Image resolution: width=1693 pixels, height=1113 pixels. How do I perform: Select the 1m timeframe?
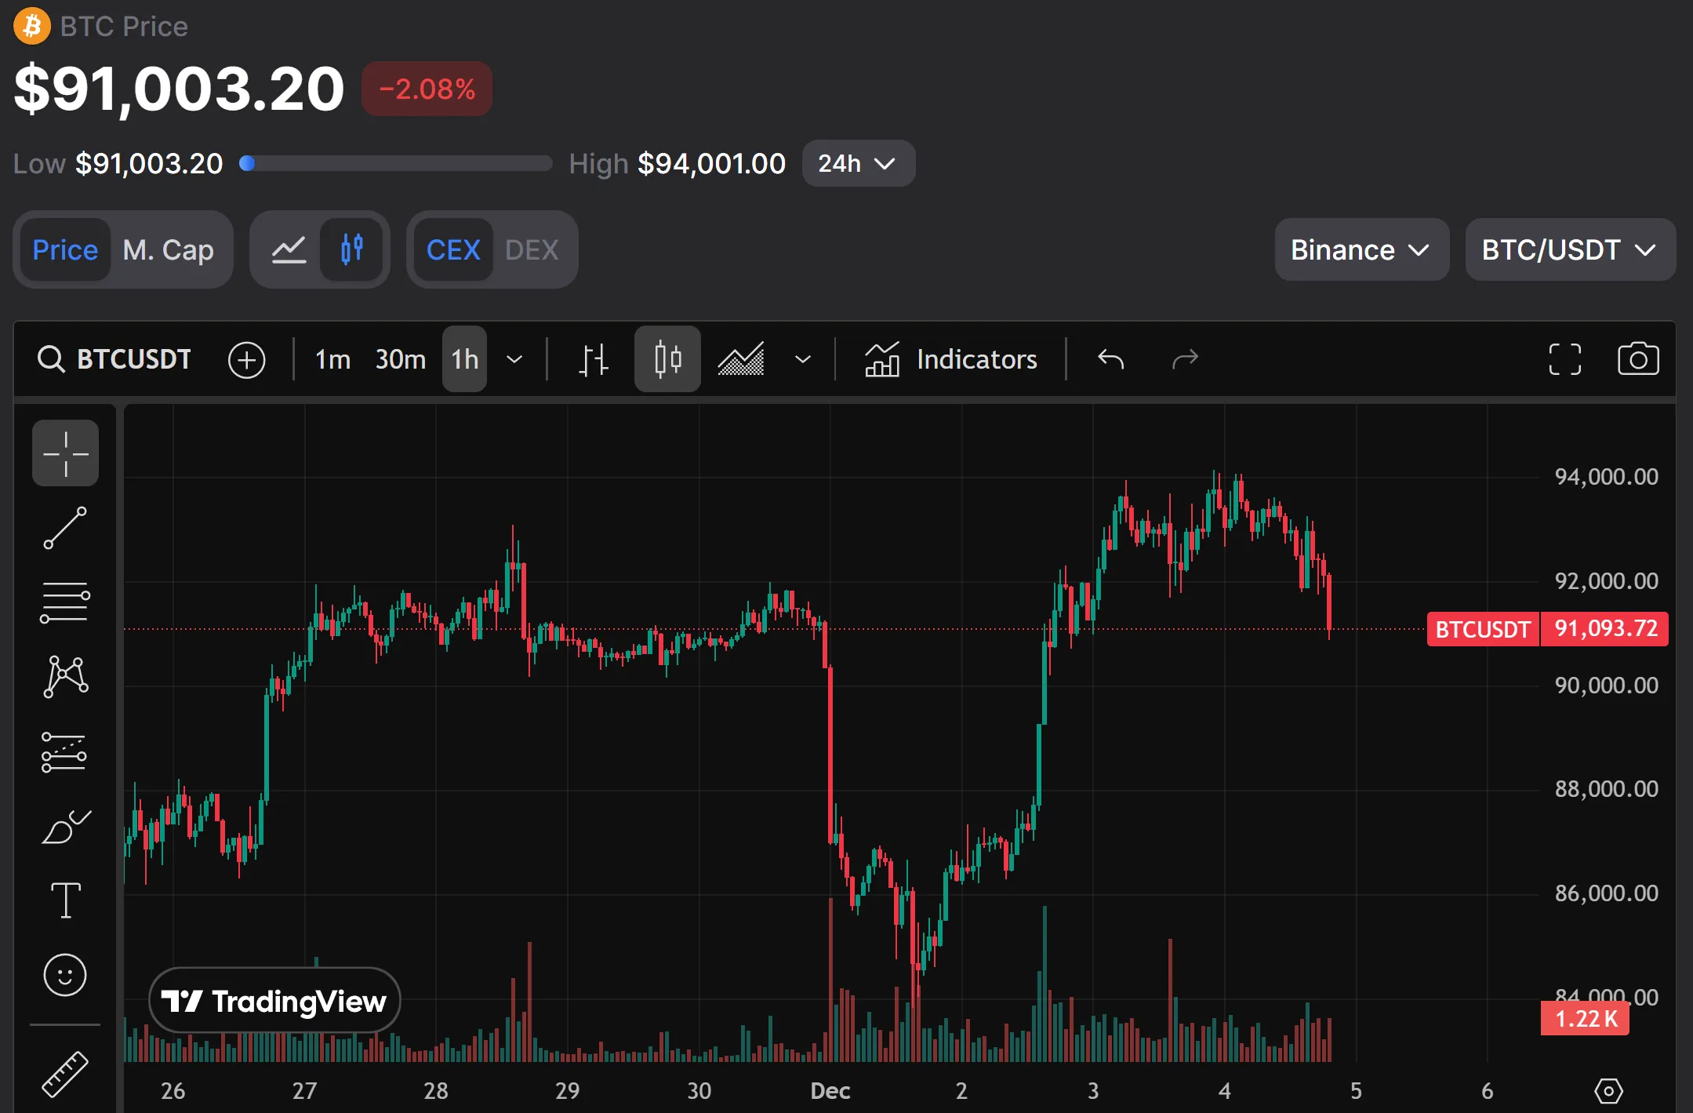point(332,359)
